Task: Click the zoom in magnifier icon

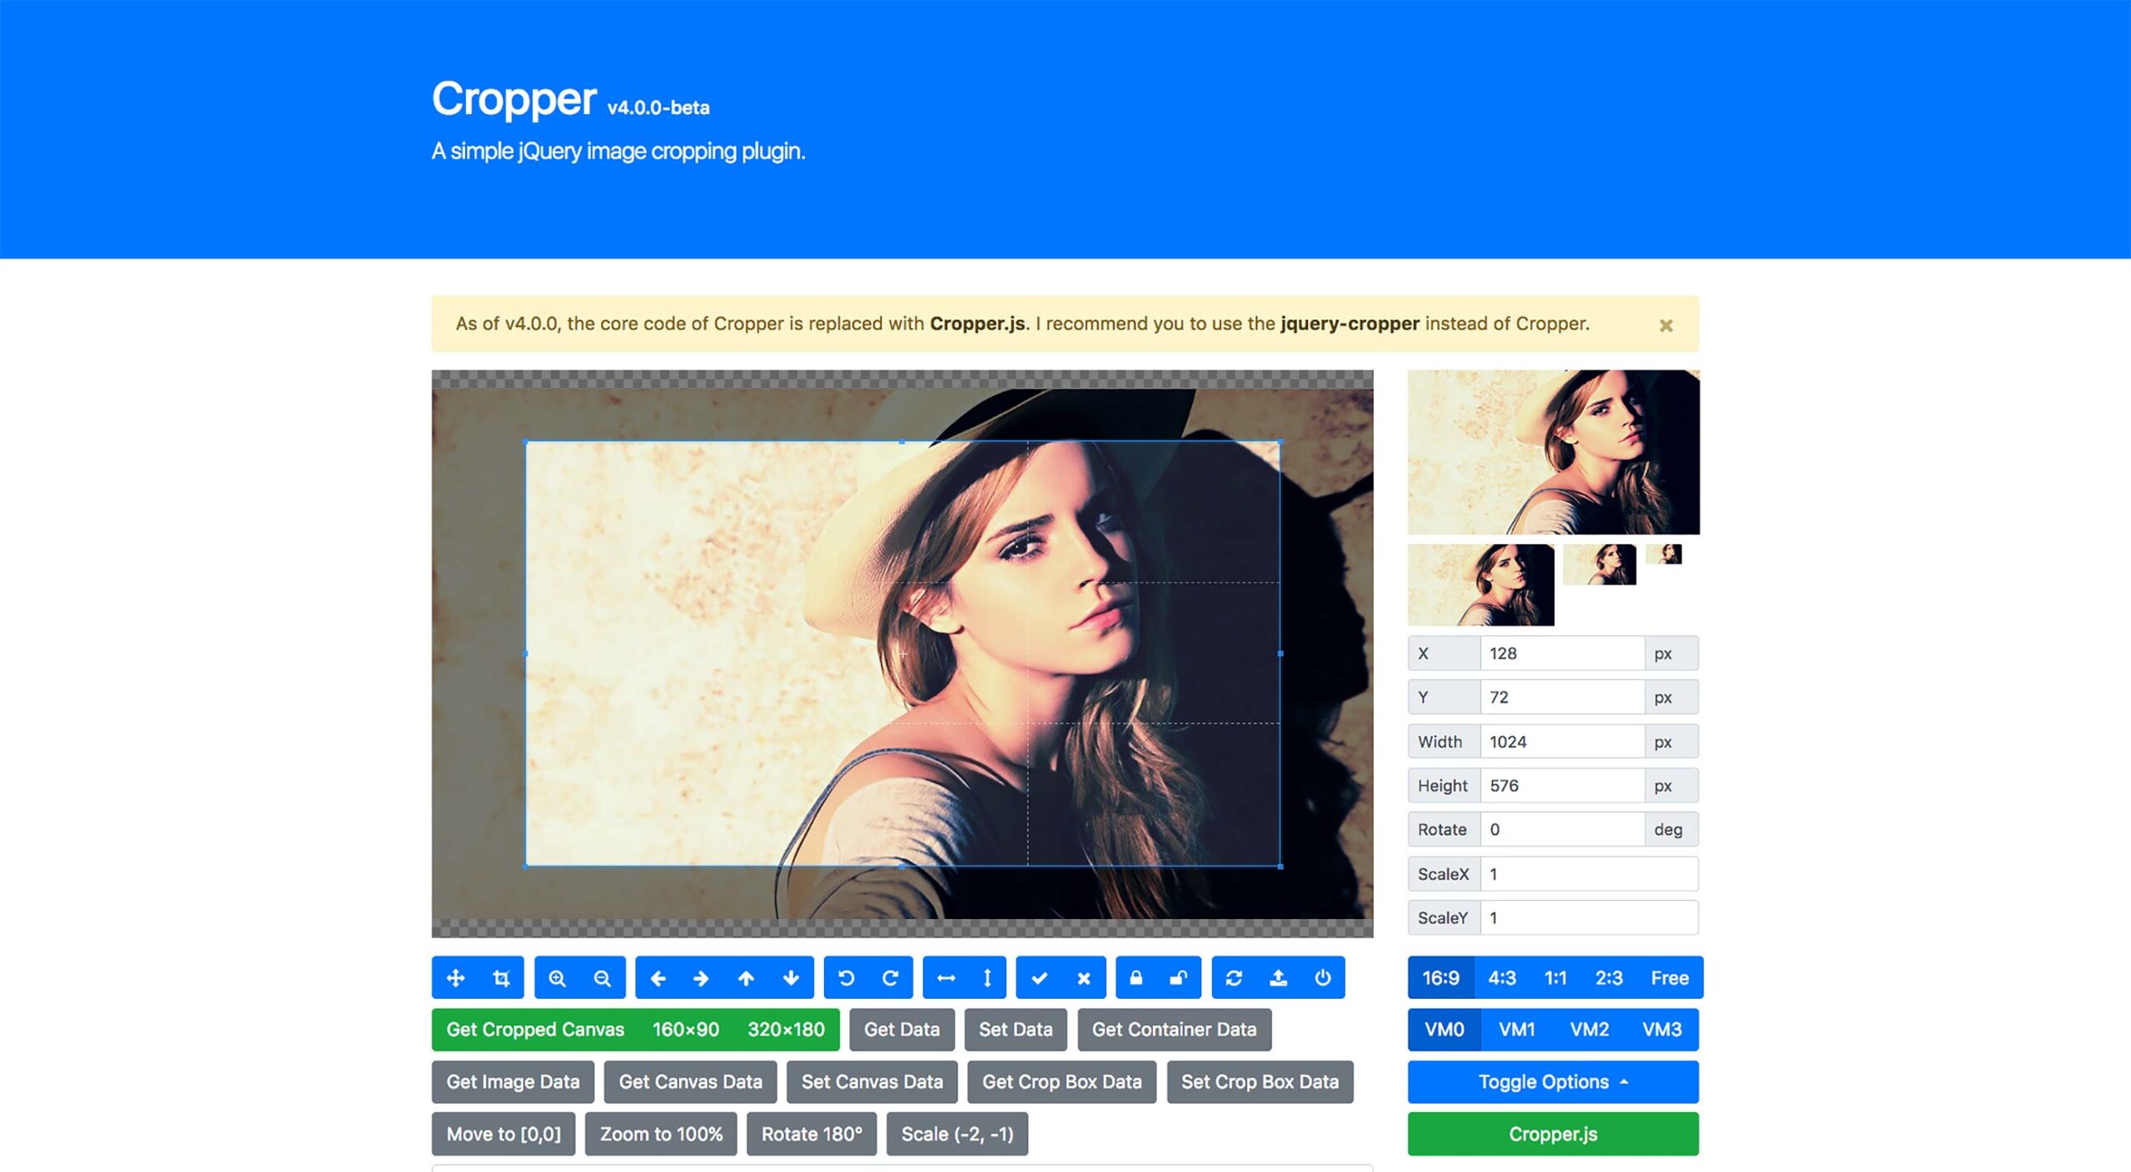Action: (557, 977)
